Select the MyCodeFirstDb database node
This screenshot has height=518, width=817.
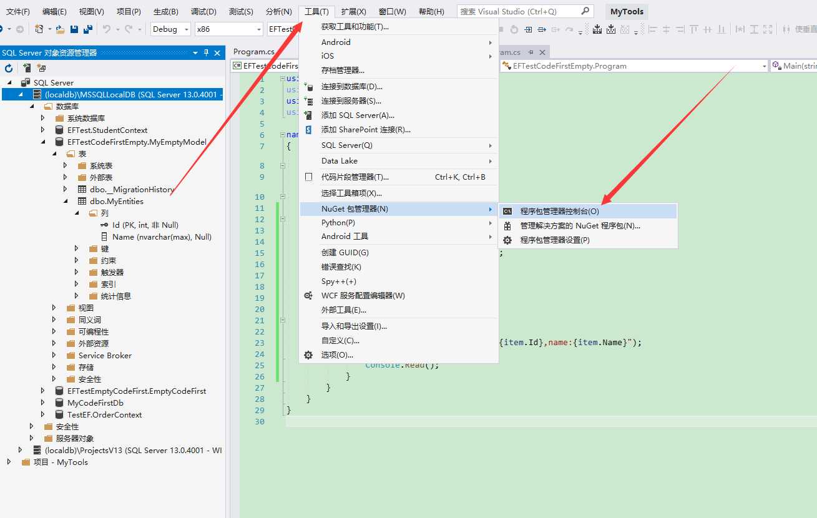(x=95, y=403)
